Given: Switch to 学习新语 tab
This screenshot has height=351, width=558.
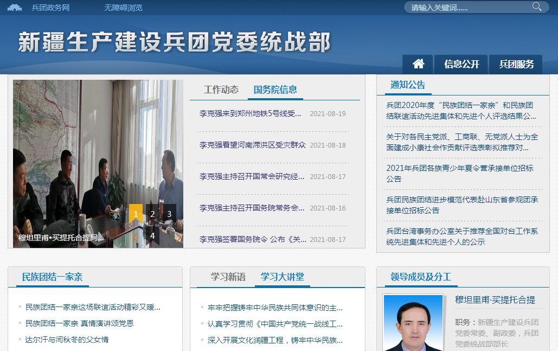Looking at the screenshot, I should point(228,277).
